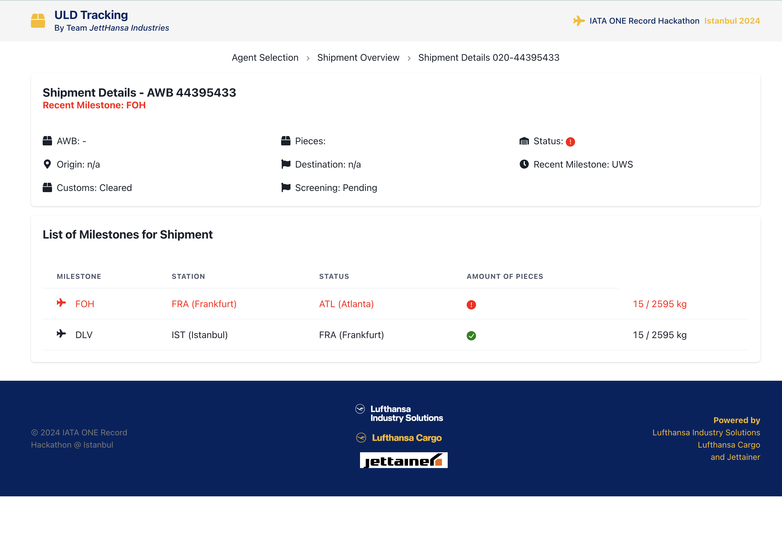Click the green checkmark in DLV row
The width and height of the screenshot is (782, 560).
click(471, 335)
